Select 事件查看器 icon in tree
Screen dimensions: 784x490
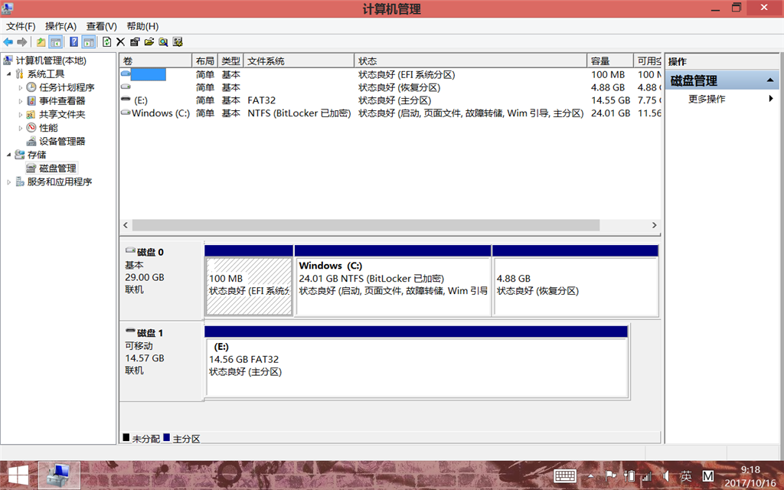coord(31,101)
